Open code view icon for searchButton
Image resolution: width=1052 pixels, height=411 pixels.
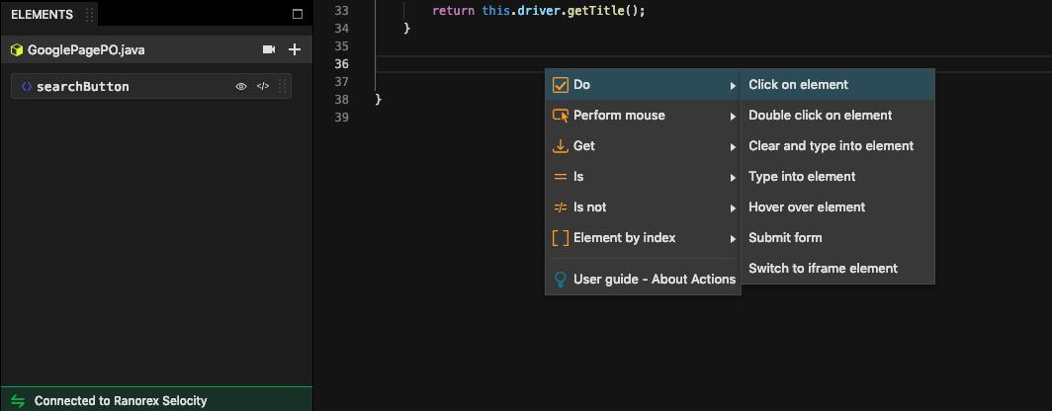tap(263, 87)
